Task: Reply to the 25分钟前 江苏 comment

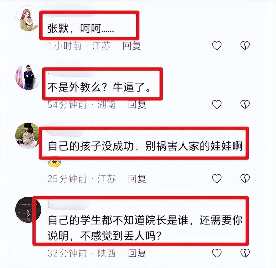Action: pos(137,179)
